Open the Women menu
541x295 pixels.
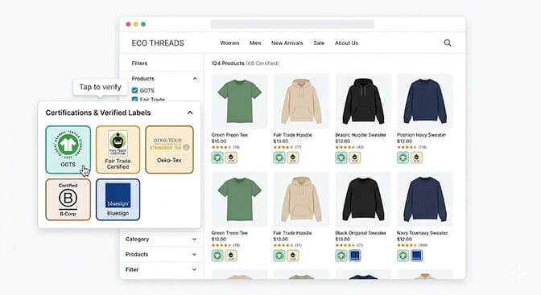pos(229,43)
